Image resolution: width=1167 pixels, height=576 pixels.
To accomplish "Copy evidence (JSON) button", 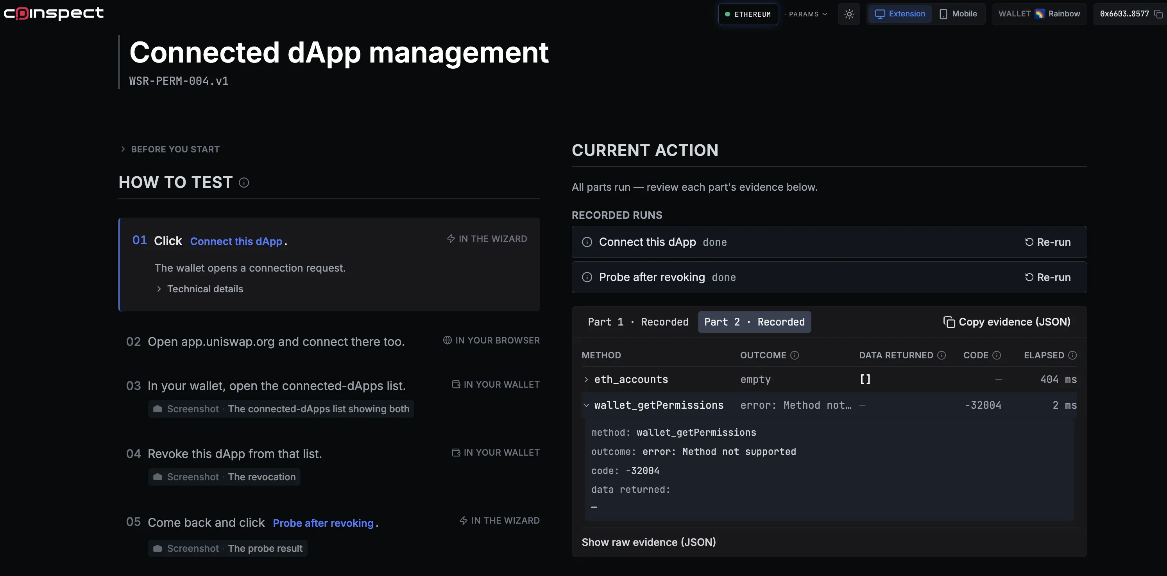I will pyautogui.click(x=1007, y=322).
